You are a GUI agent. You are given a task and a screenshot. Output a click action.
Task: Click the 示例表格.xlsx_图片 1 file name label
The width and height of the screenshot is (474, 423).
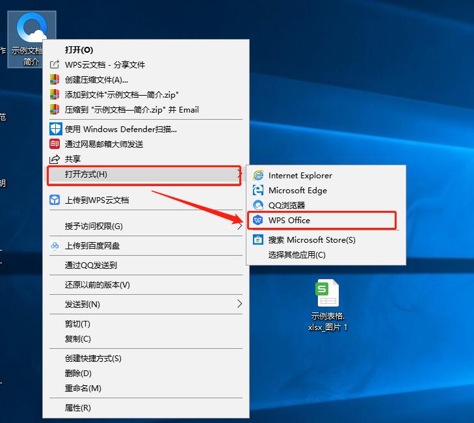point(328,321)
